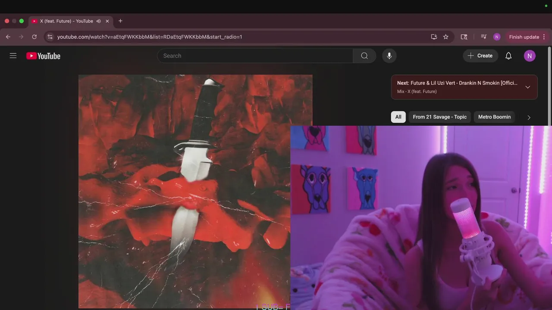Reload the page

click(34, 37)
